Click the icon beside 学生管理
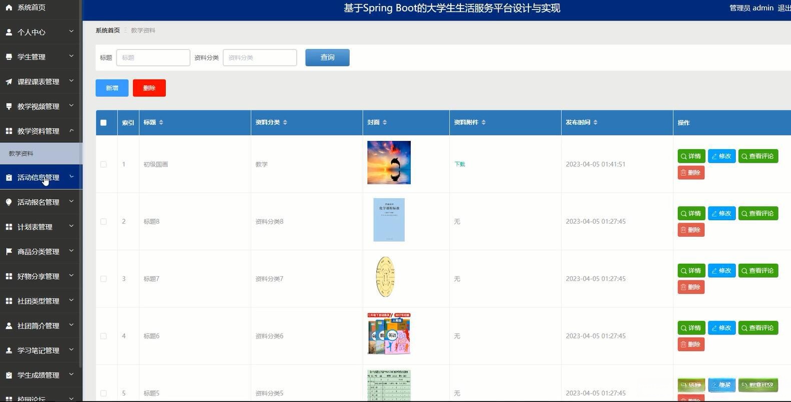Image resolution: width=791 pixels, height=402 pixels. 9,57
